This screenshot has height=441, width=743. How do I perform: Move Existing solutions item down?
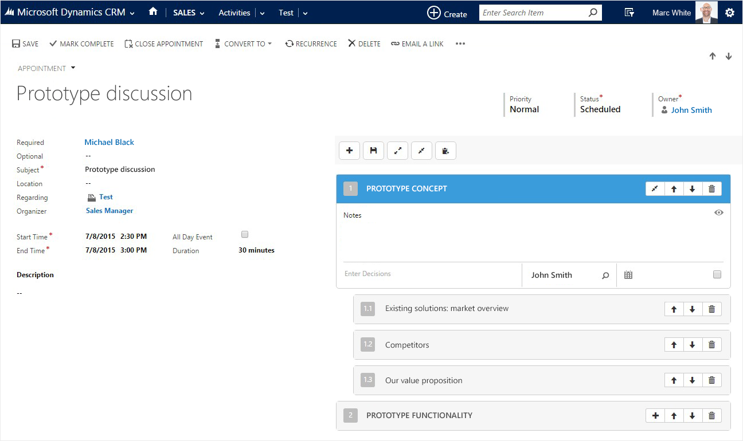click(693, 309)
